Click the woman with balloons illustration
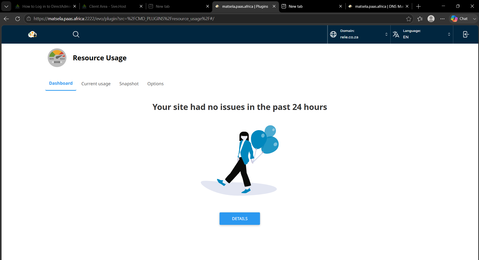479x260 pixels. 240,160
